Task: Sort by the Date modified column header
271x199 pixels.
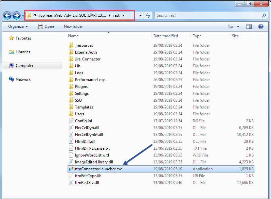Action: tap(166, 36)
